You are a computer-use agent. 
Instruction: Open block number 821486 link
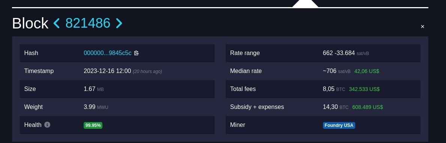(88, 23)
